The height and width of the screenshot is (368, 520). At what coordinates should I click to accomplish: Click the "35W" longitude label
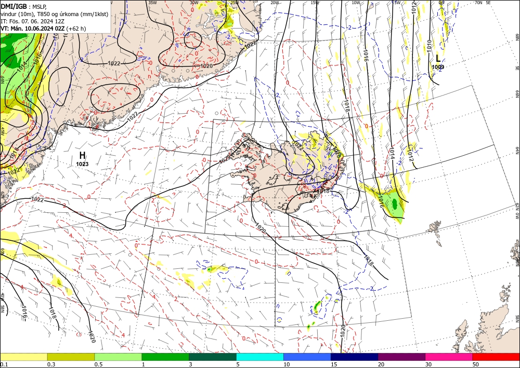point(152,3)
